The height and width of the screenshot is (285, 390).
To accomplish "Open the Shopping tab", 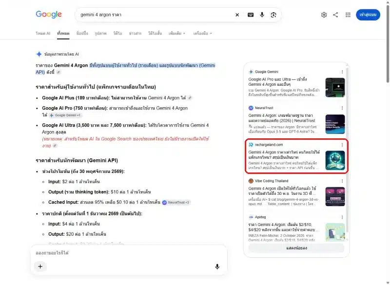I will tap(82, 33).
